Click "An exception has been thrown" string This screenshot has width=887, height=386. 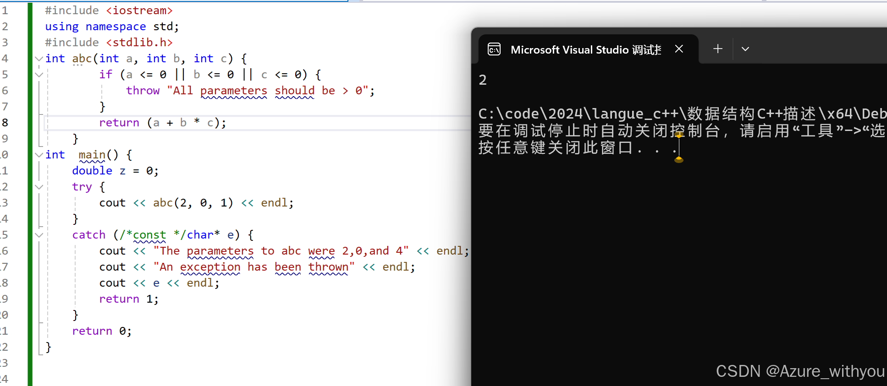click(254, 267)
